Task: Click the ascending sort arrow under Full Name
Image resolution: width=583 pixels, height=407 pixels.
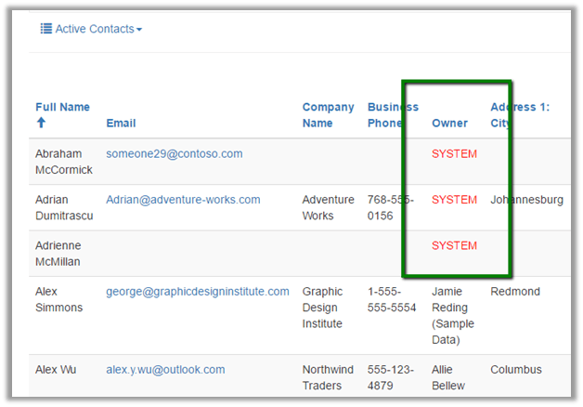Action: pos(41,123)
